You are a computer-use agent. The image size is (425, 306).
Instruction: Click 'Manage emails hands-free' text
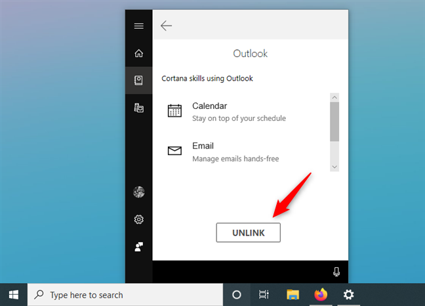(x=235, y=159)
